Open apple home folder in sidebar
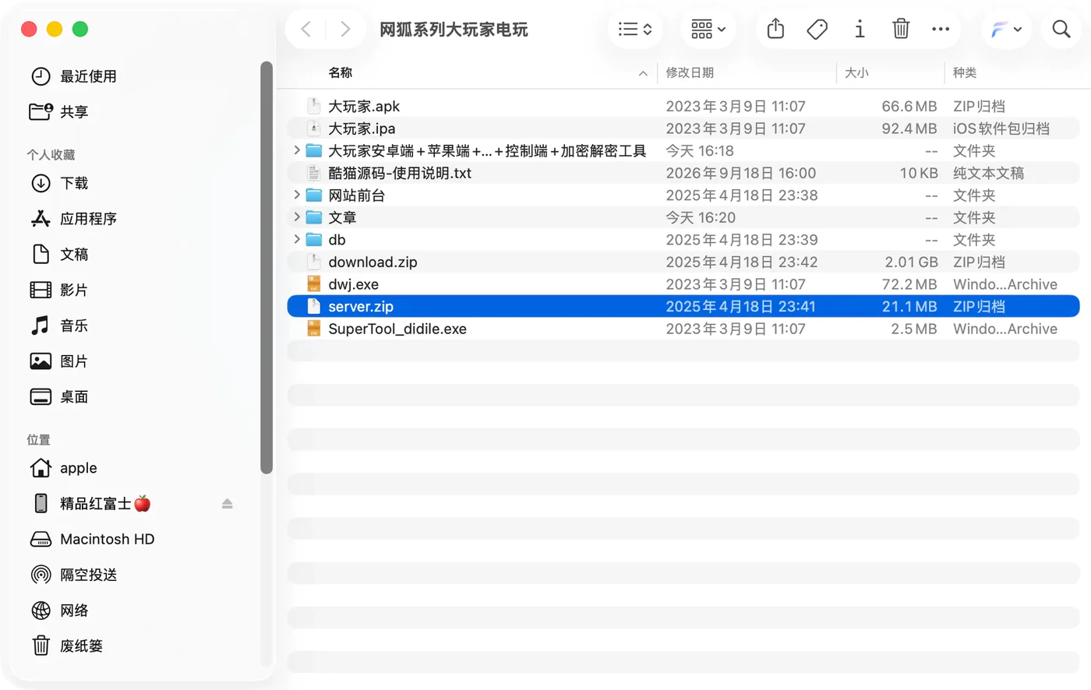Viewport: 1091px width, 690px height. tap(63, 468)
